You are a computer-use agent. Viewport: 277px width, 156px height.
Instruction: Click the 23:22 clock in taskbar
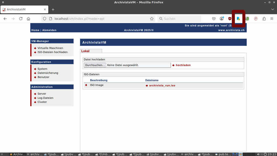[272, 154]
